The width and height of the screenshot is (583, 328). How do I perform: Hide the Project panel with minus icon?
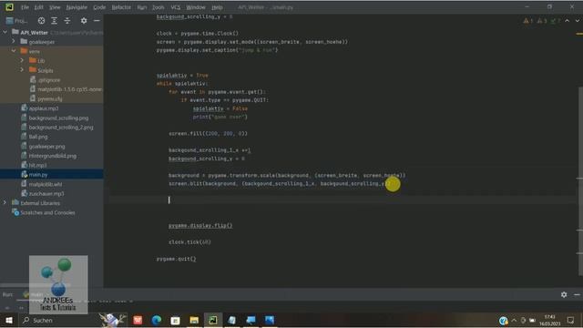tap(97, 21)
